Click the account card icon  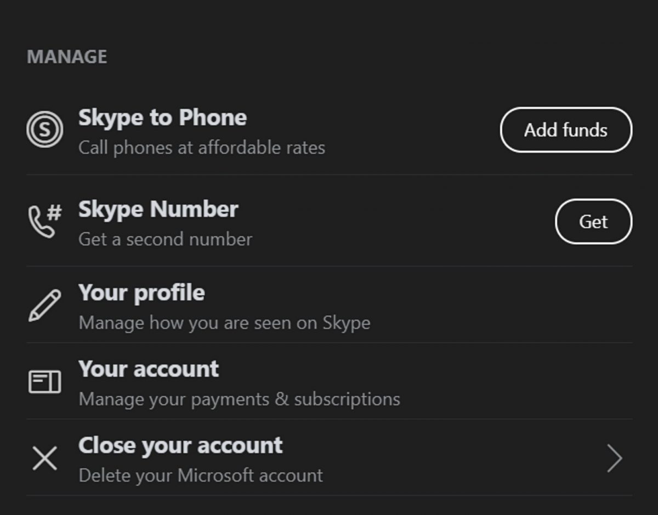click(44, 382)
